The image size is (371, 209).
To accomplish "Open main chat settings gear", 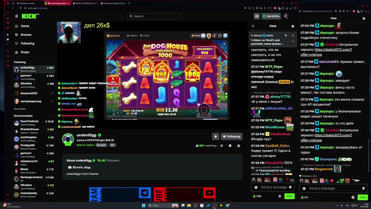I will pyautogui.click(x=280, y=196).
